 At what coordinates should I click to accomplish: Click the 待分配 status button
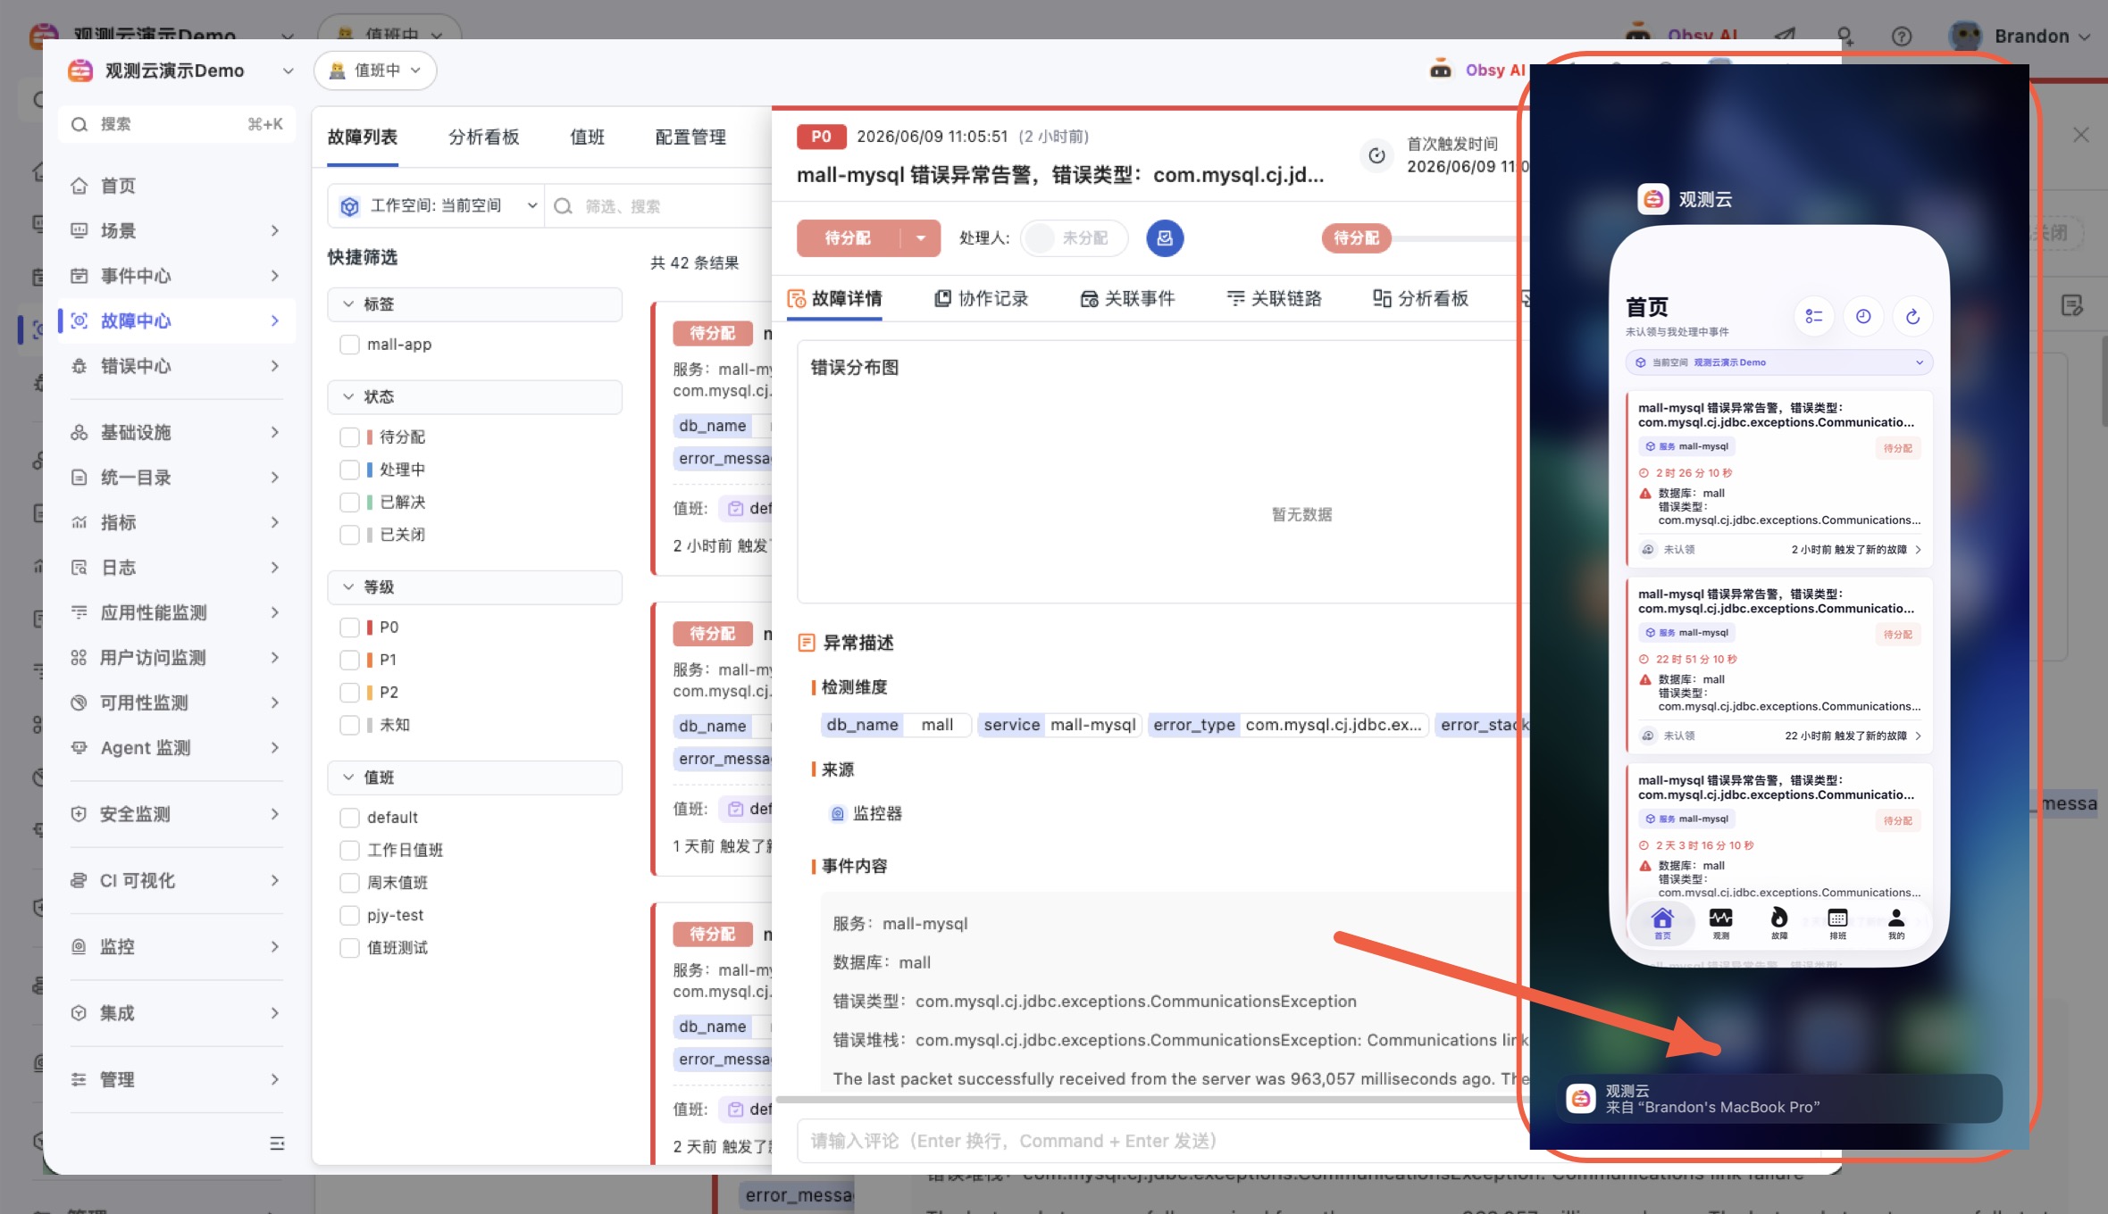pos(848,238)
